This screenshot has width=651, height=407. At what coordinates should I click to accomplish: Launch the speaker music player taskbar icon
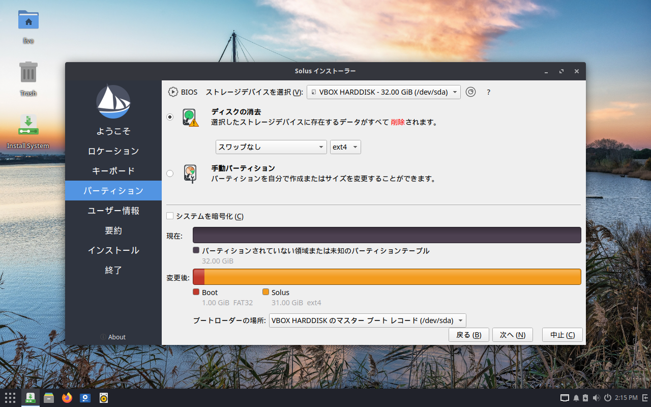(x=104, y=398)
